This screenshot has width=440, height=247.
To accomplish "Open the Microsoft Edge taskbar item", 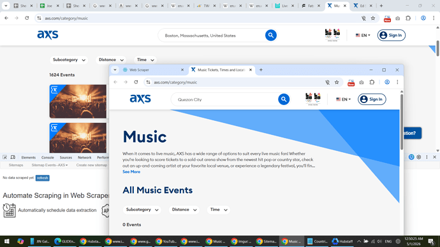I will click(65, 241).
